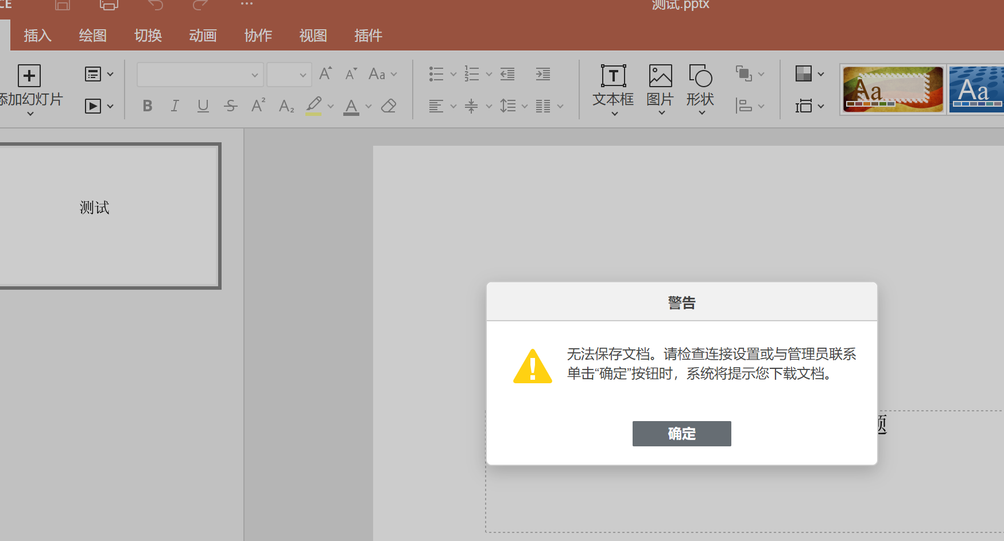Open the 视图 tab

click(x=313, y=36)
